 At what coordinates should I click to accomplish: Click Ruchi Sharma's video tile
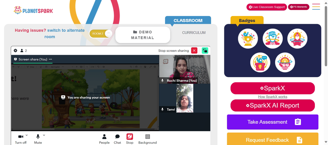pyautogui.click(x=185, y=69)
